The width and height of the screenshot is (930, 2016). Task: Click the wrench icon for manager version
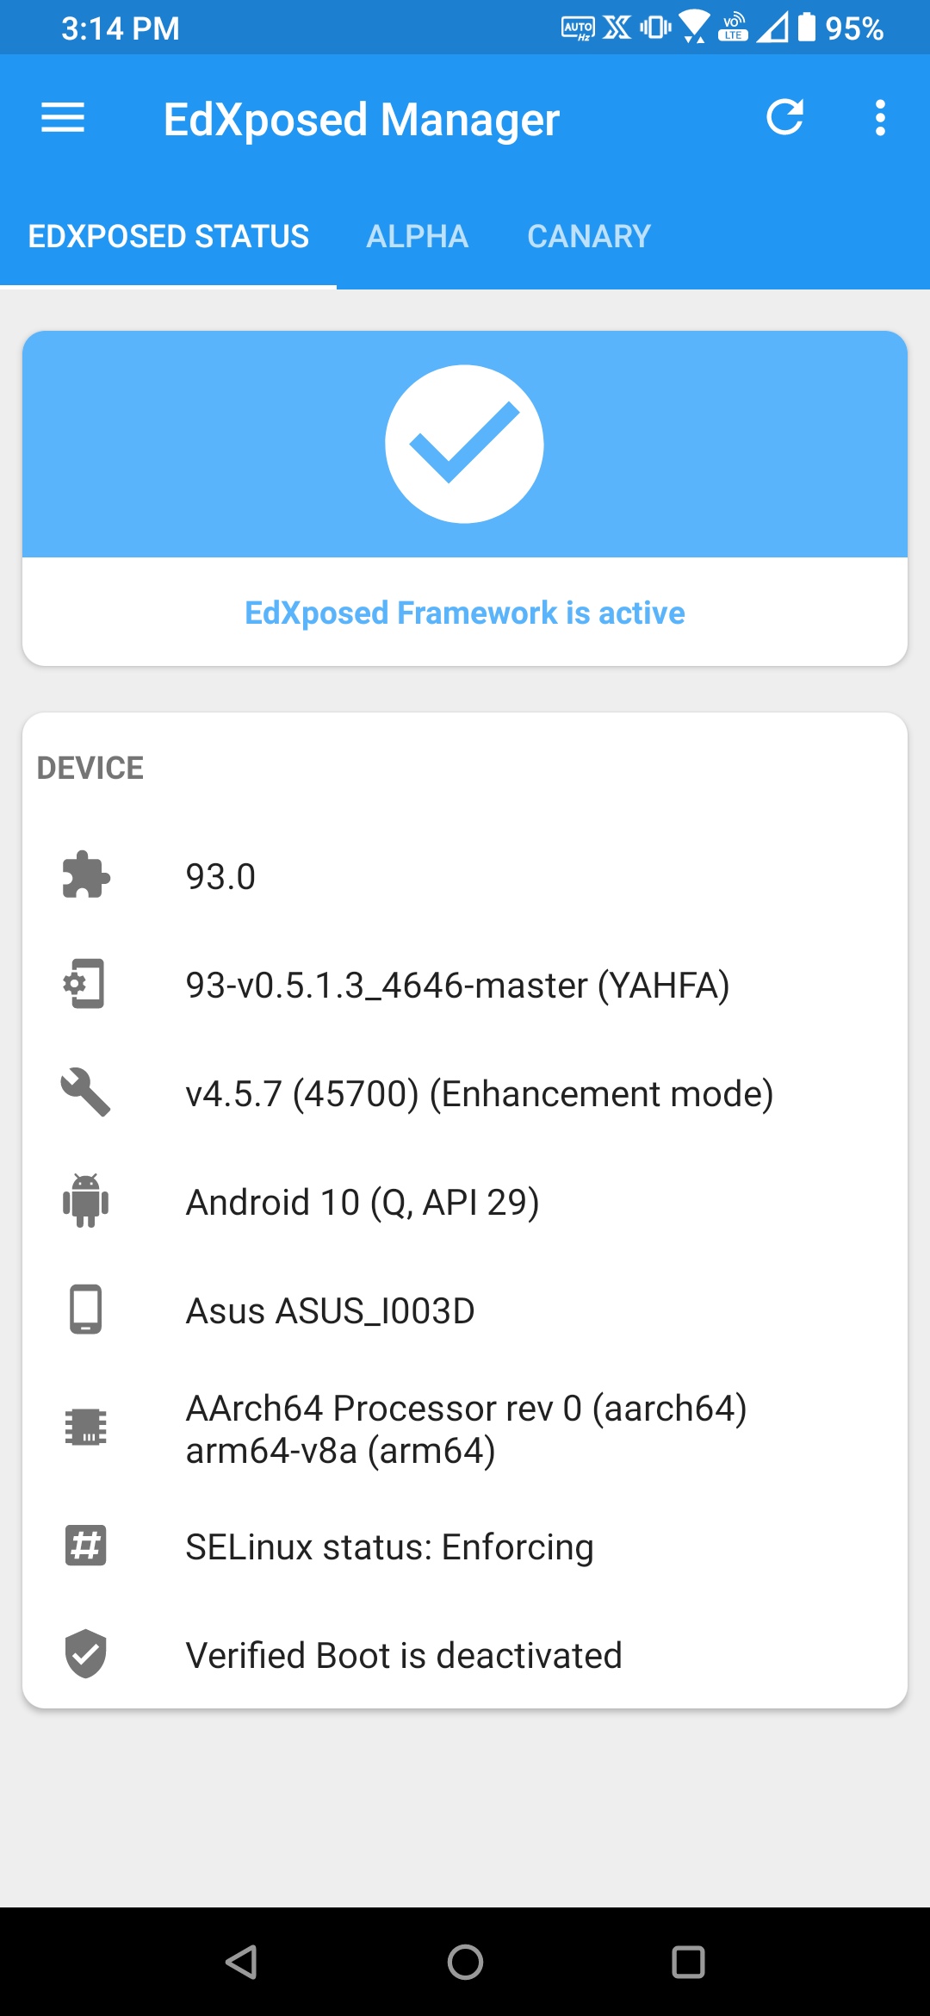point(85,1092)
